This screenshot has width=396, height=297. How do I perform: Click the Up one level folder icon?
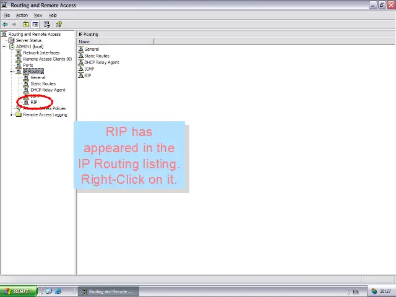coord(26,25)
